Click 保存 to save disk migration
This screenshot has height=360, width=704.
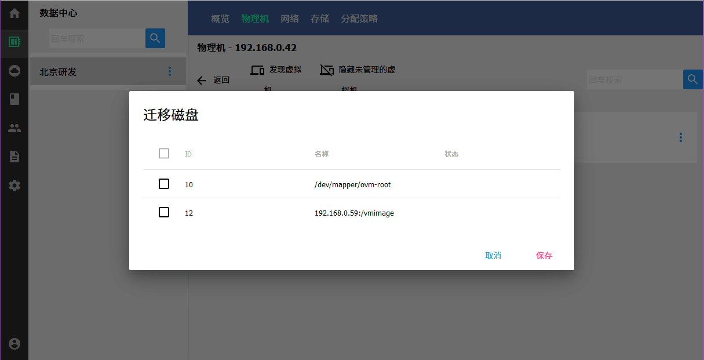[544, 256]
